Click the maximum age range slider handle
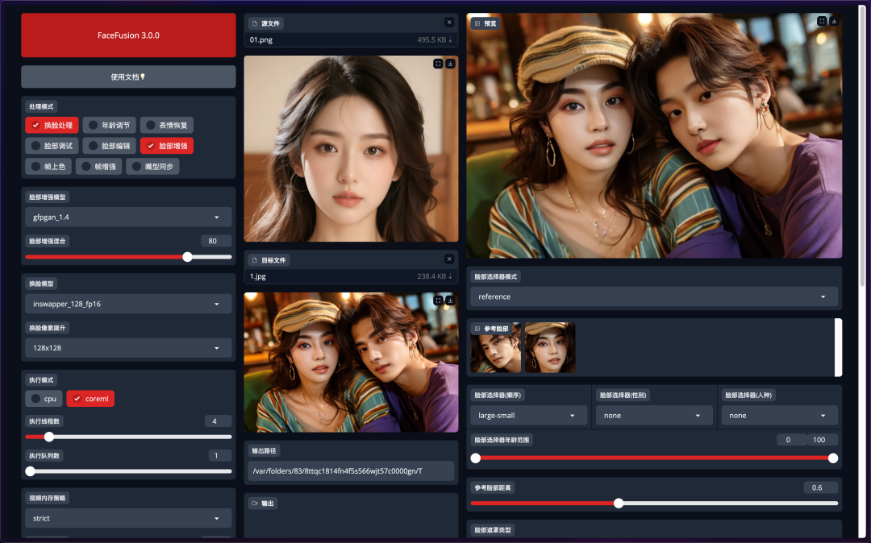Viewport: 871px width, 543px height. pyautogui.click(x=833, y=458)
